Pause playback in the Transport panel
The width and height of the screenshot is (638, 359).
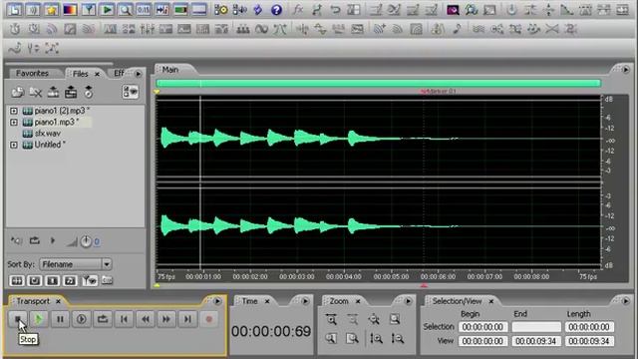tap(60, 319)
